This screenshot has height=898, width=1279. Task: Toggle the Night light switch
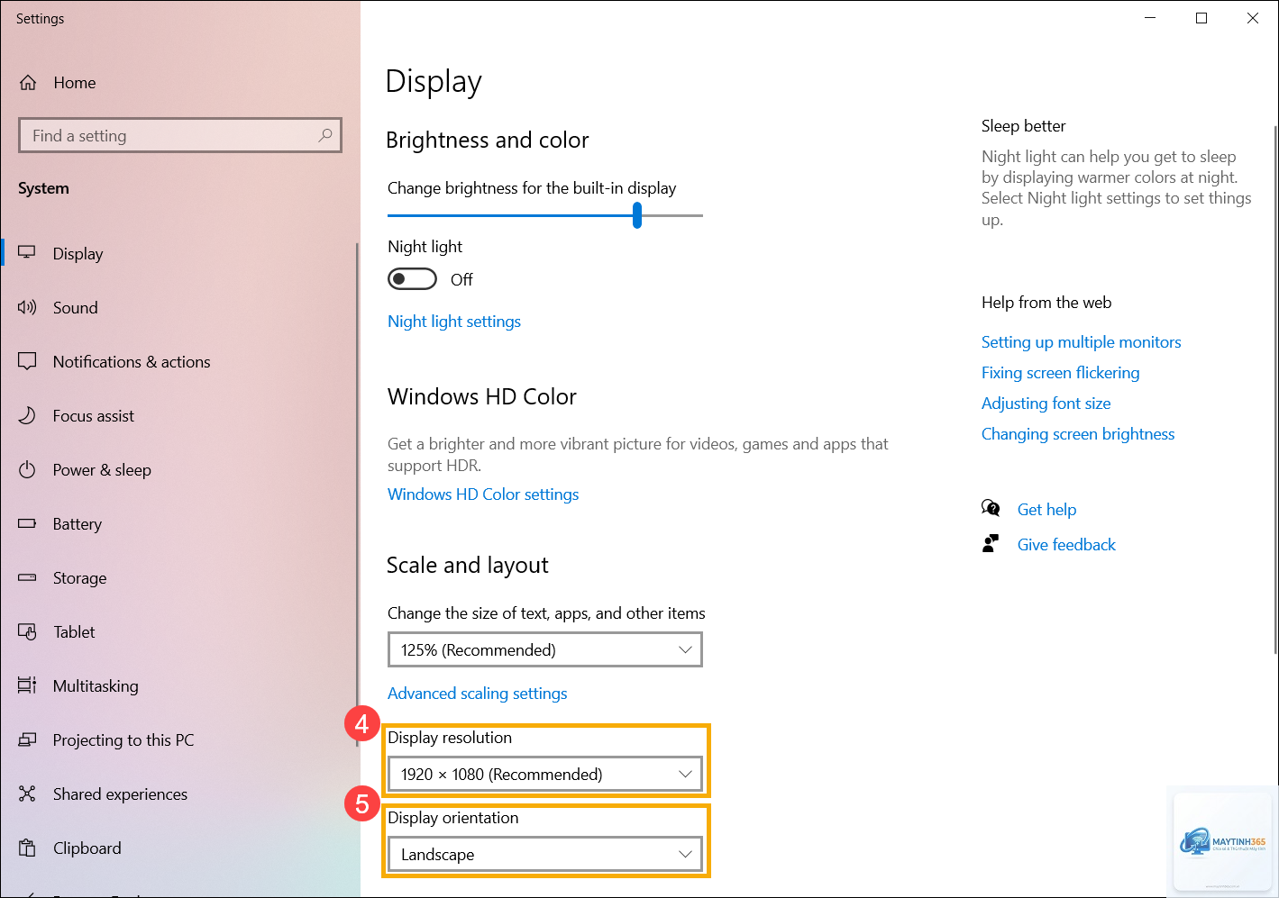pyautogui.click(x=412, y=279)
